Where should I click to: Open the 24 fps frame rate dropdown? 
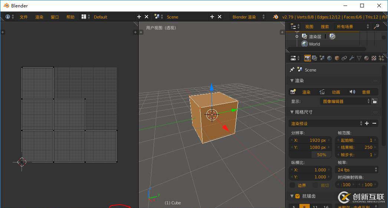(356, 170)
